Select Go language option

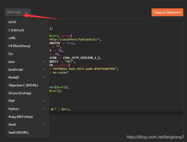point(27,54)
